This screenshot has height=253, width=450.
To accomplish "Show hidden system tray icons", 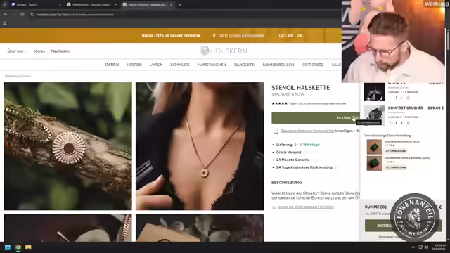I will (413, 247).
